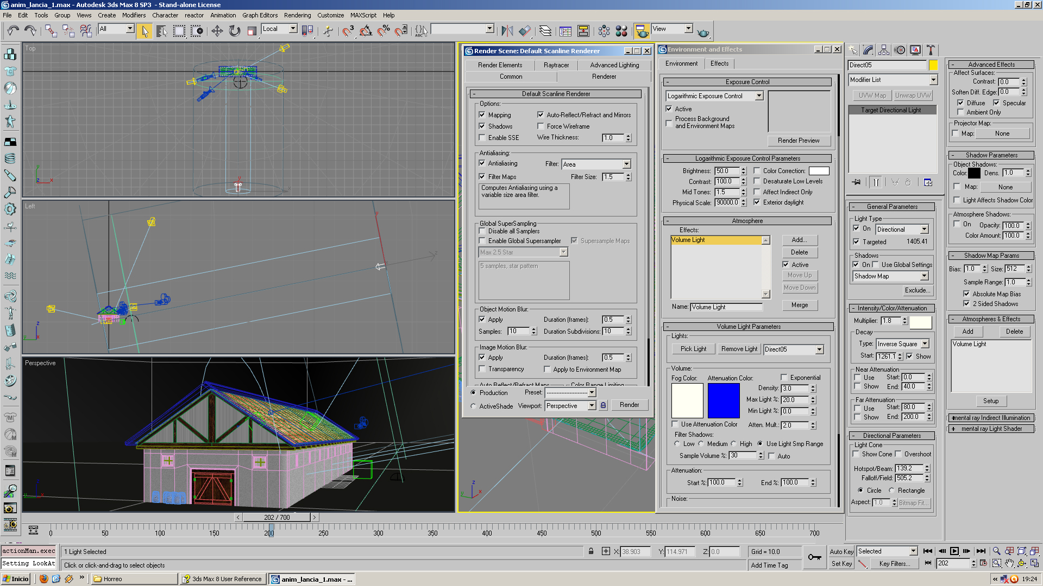Click the Render Preview button
The width and height of the screenshot is (1043, 586).
click(x=798, y=141)
